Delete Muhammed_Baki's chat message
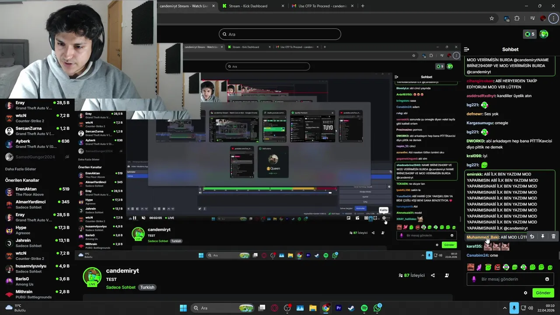The width and height of the screenshot is (560, 315). click(x=553, y=237)
